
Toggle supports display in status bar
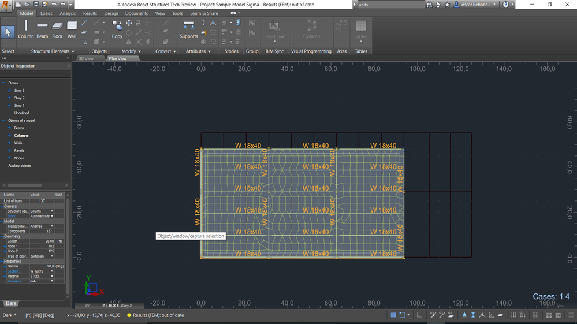pyautogui.click(x=464, y=315)
